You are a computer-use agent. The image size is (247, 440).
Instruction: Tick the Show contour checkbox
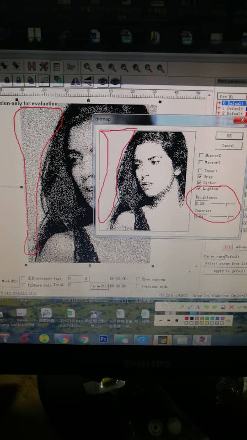(x=138, y=279)
